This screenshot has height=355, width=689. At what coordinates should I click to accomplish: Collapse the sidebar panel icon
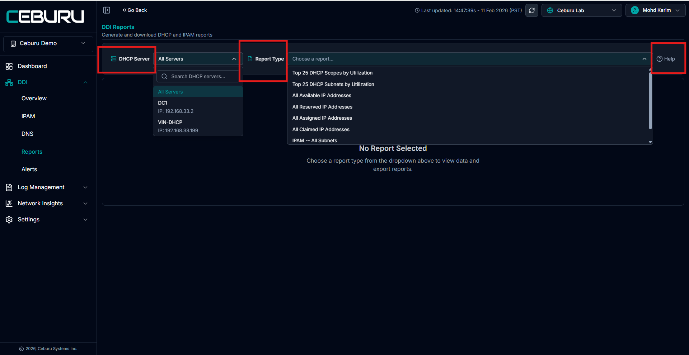[107, 10]
